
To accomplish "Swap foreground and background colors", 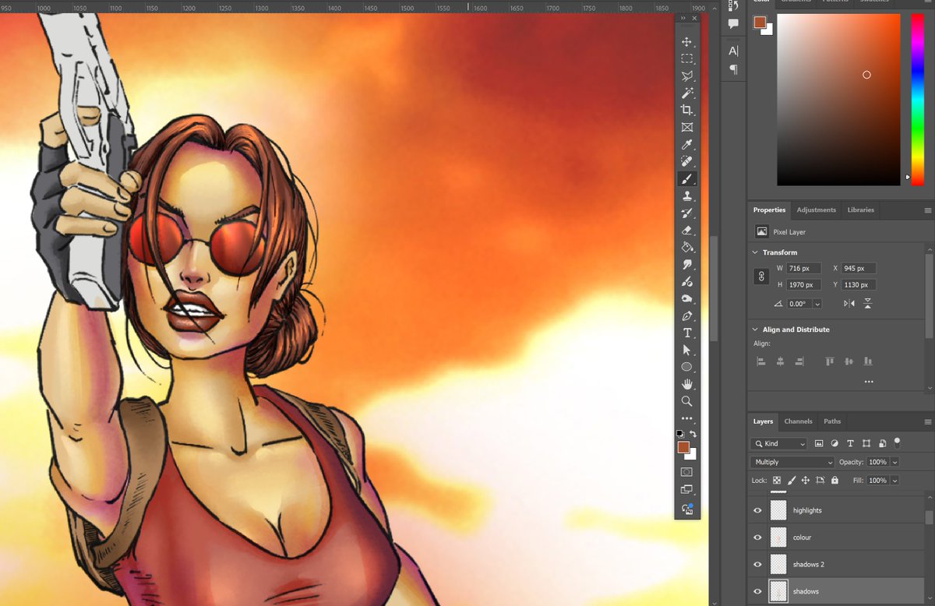I will [693, 434].
